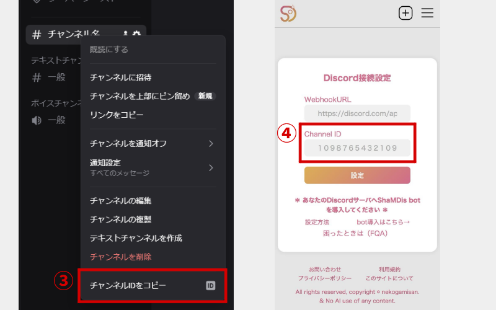Click the ボイスチャンネル category header

point(56,103)
